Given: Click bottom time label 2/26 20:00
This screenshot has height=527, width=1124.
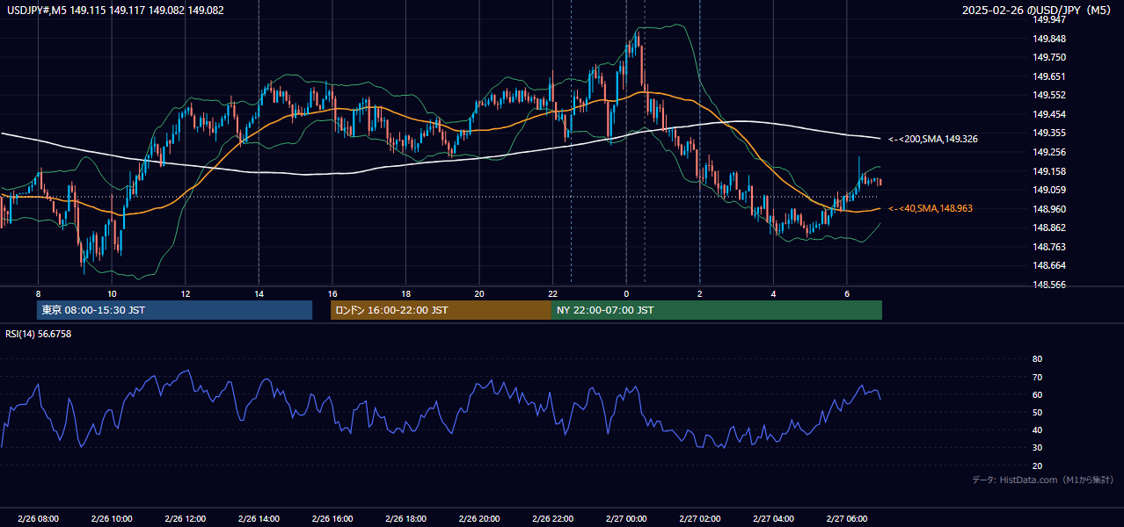Looking at the screenshot, I should (478, 519).
